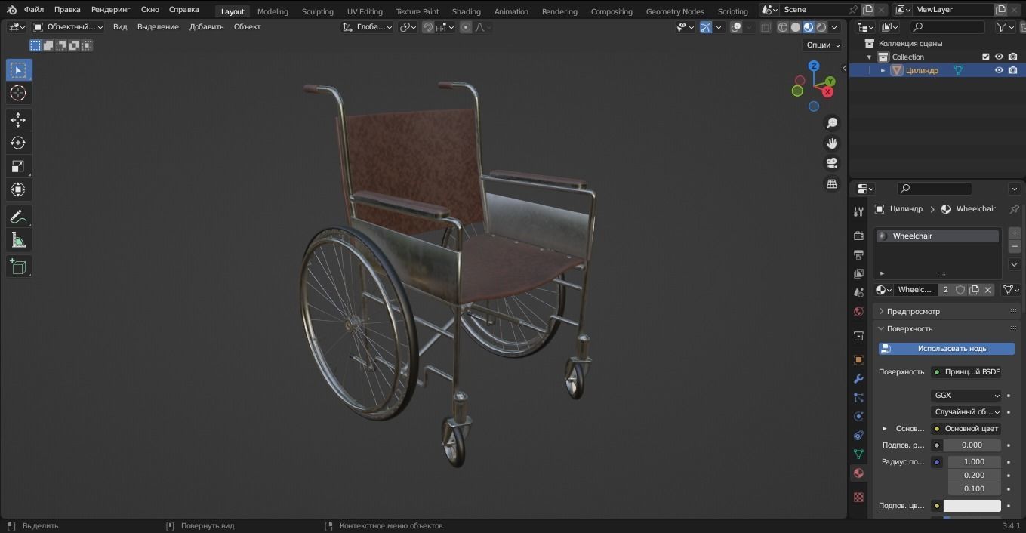Screen dimensions: 1026x533
Task: Switch perspective/orthographic grid icon
Action: [832, 183]
